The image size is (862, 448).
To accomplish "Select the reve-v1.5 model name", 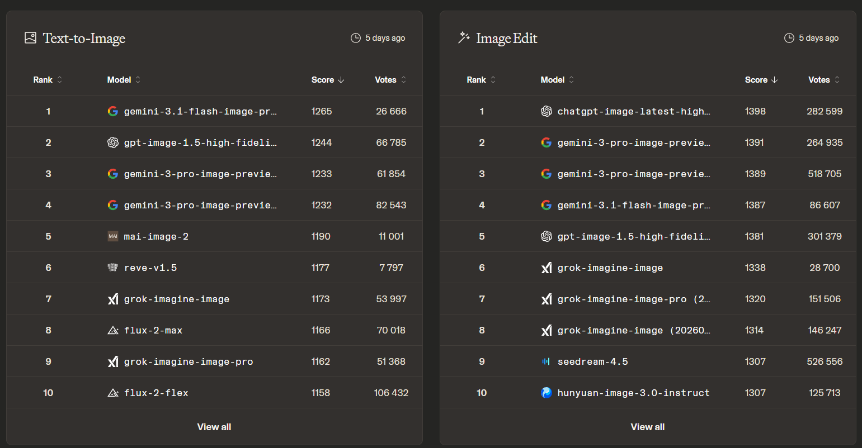I will (x=150, y=268).
